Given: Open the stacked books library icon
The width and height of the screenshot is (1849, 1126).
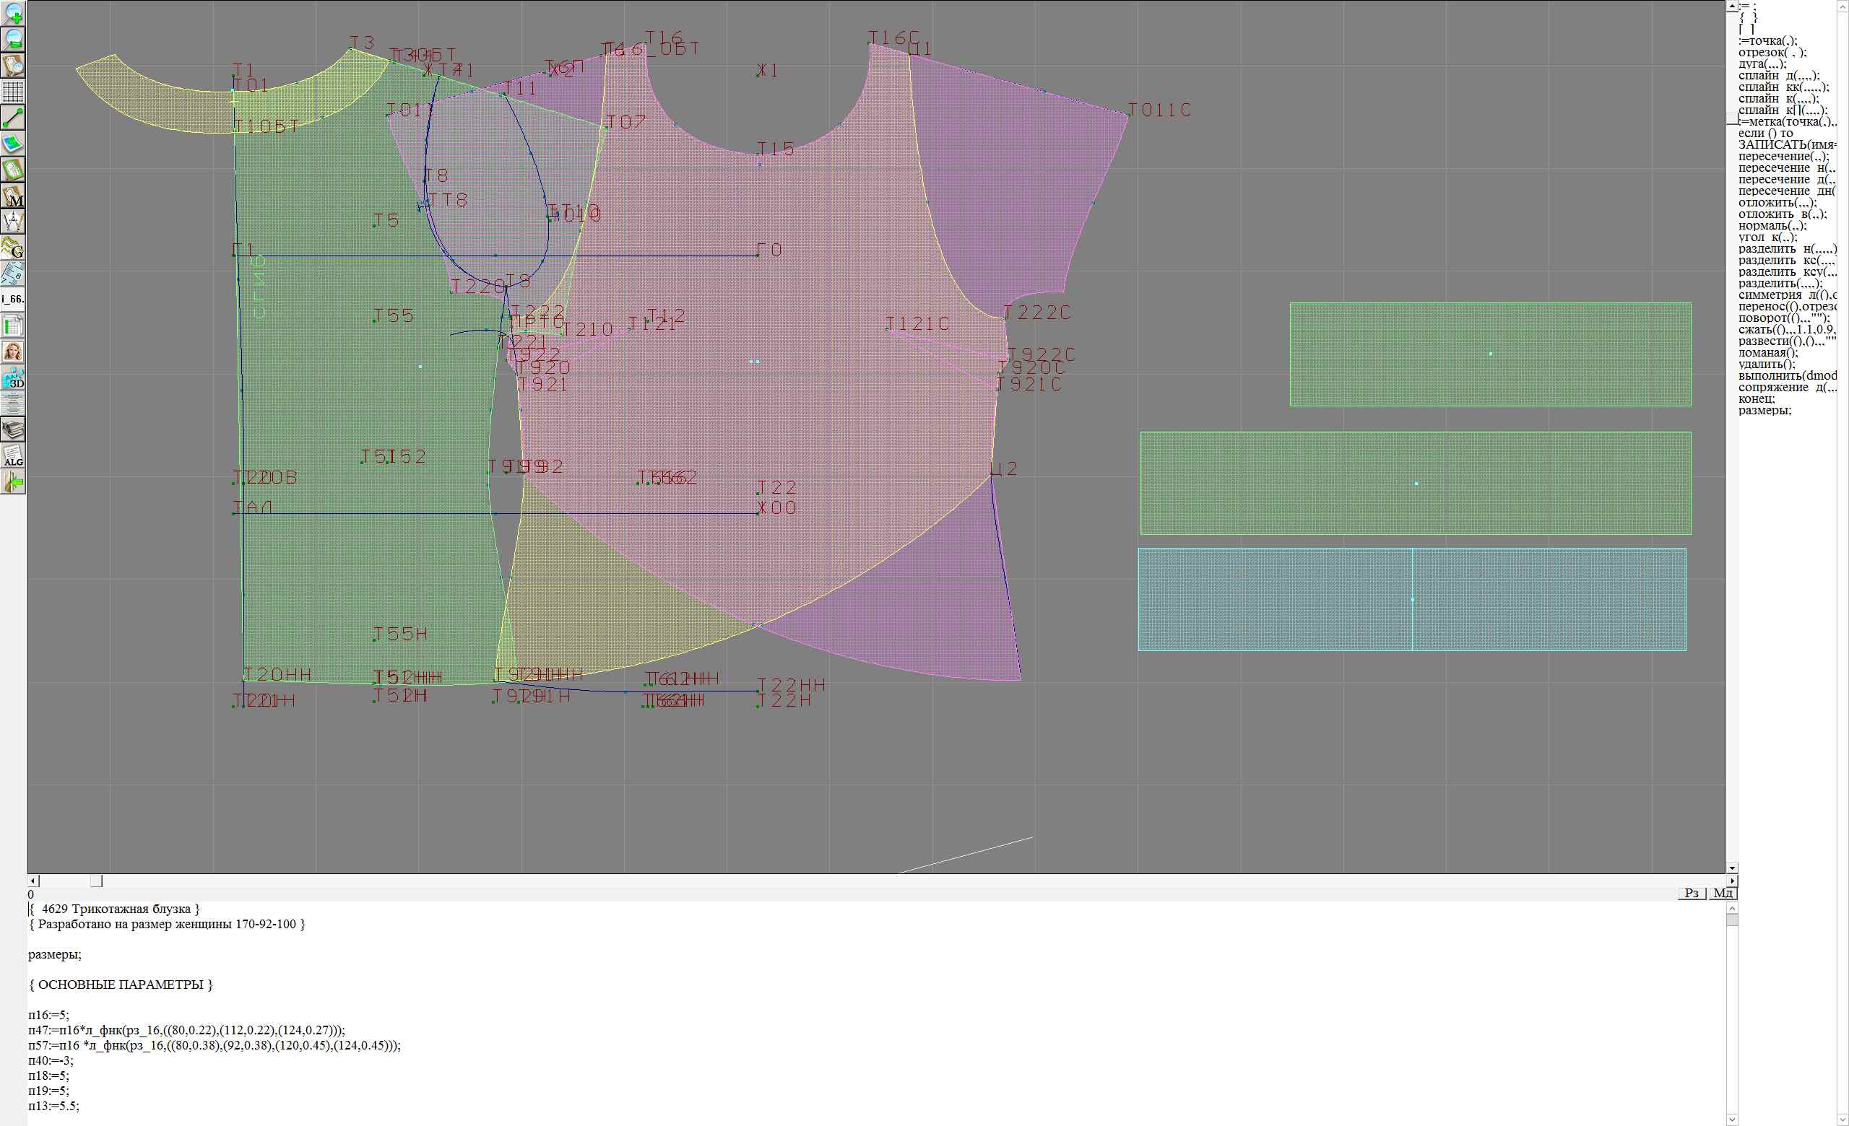Looking at the screenshot, I should point(14,429).
